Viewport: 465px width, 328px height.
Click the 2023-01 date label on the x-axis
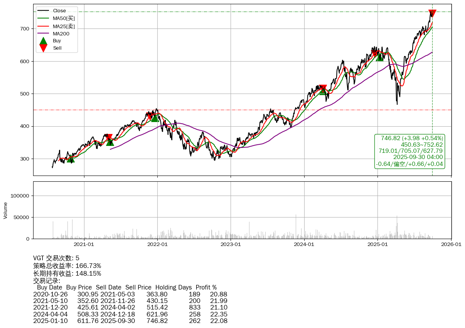(x=231, y=244)
